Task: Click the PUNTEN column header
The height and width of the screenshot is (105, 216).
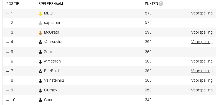Action: (x=151, y=4)
